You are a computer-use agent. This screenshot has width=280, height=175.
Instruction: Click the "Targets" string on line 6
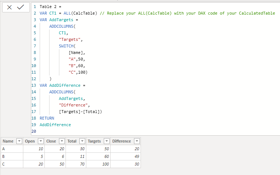(x=70, y=39)
